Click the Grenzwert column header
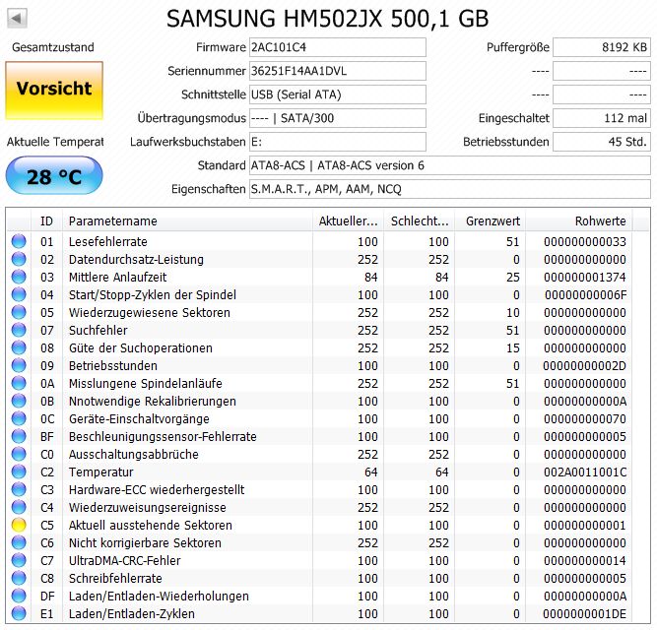 tap(491, 221)
